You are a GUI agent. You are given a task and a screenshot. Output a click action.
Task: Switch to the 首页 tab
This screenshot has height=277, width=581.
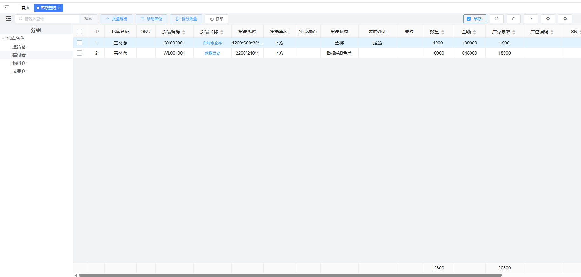click(25, 8)
